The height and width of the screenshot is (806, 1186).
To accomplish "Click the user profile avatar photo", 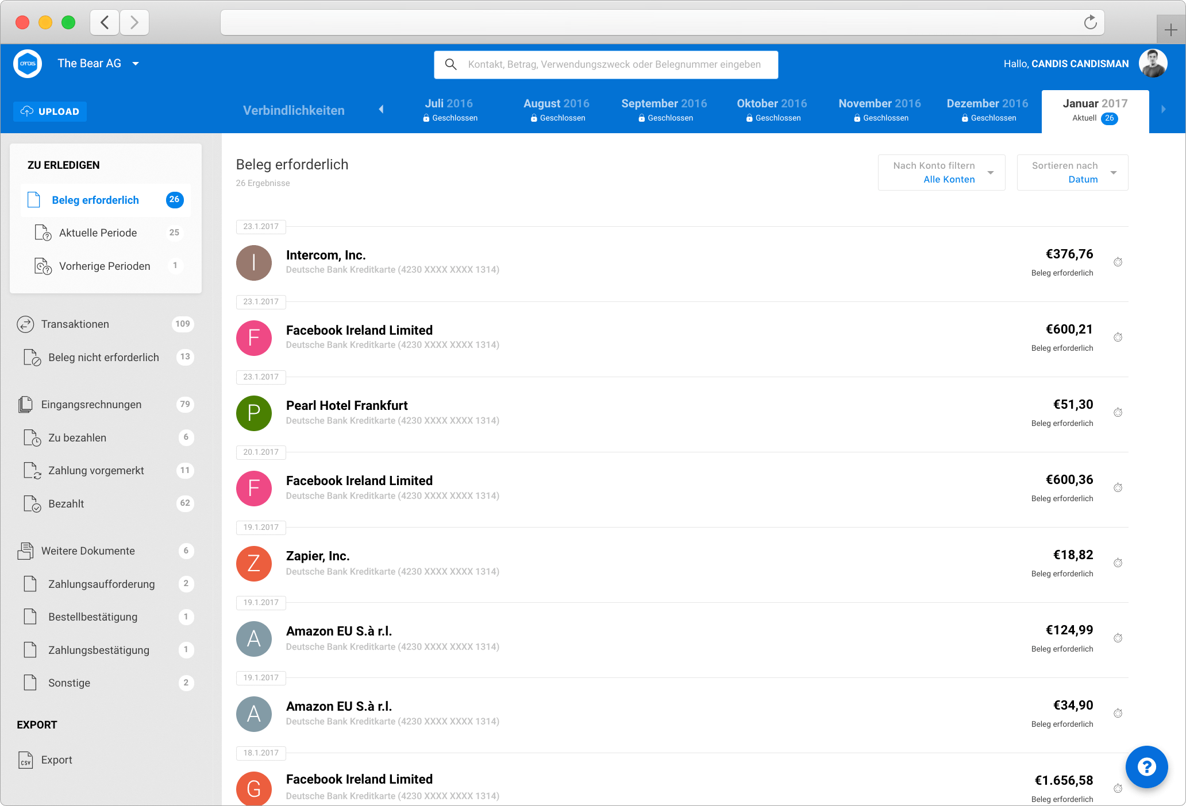I will [1153, 64].
